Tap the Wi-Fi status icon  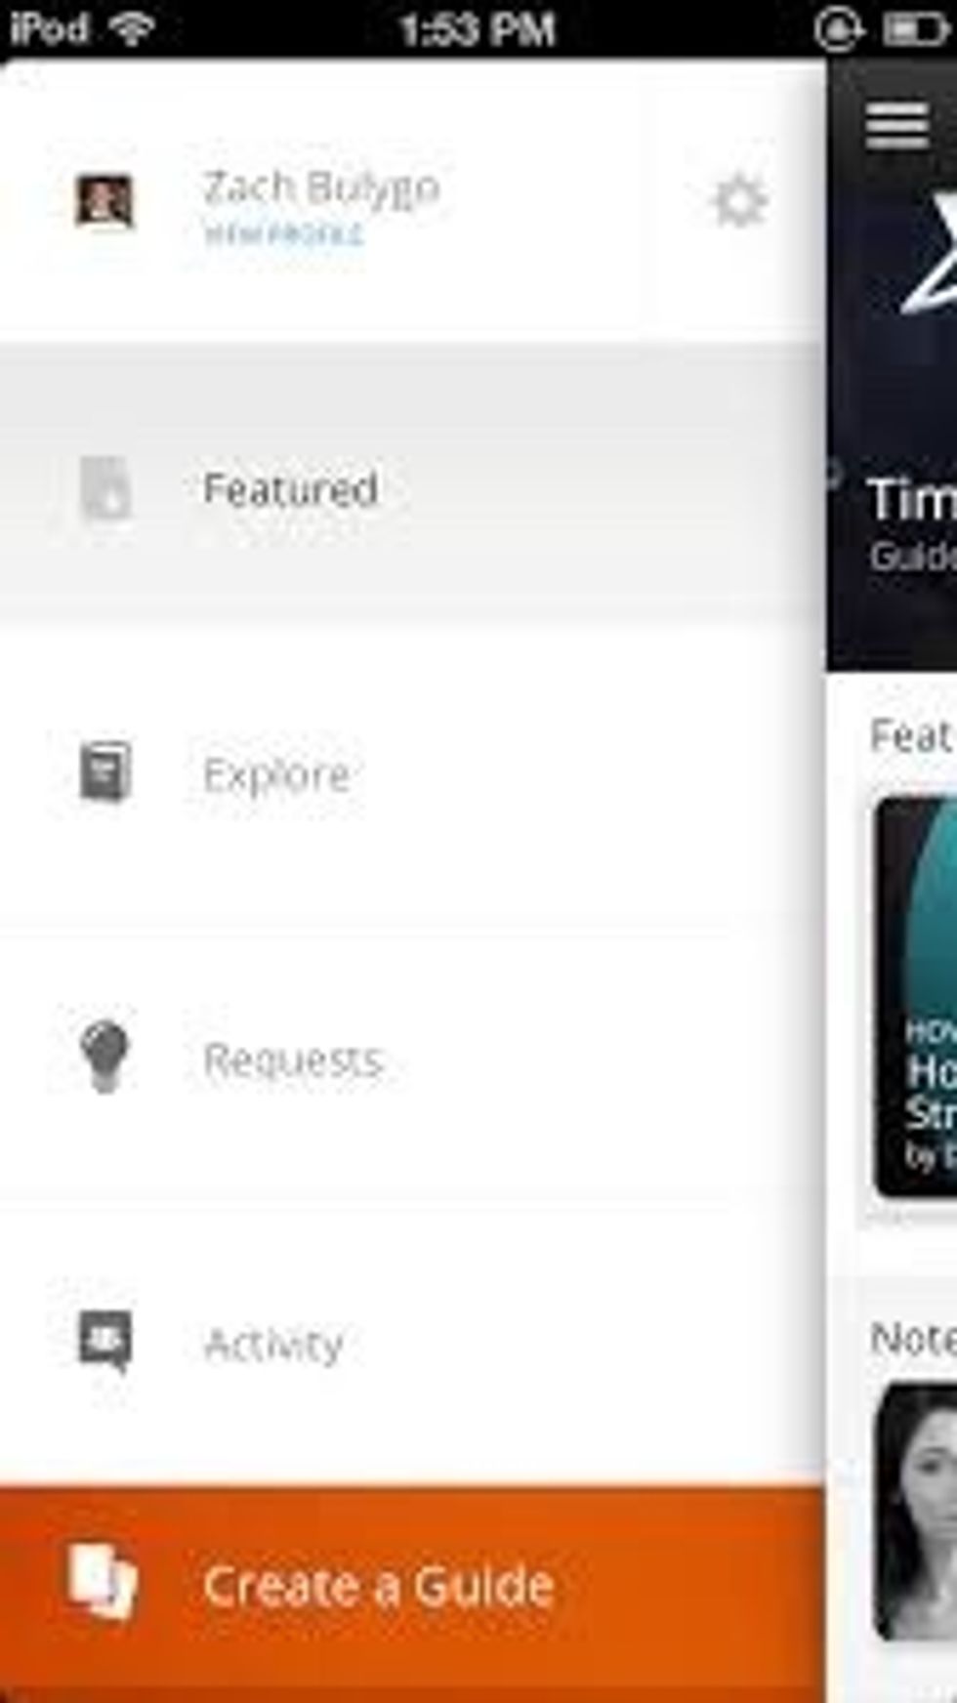click(x=132, y=27)
